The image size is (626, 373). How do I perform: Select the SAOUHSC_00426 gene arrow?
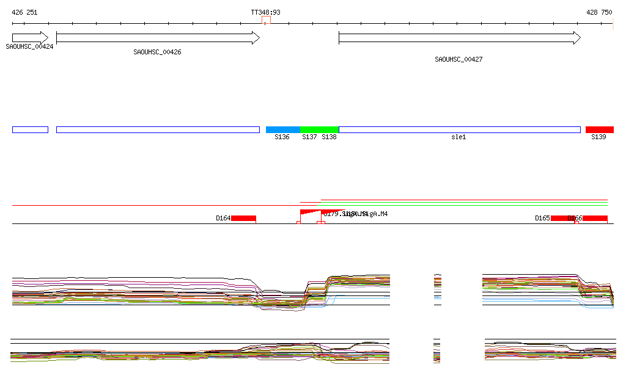pyautogui.click(x=158, y=38)
